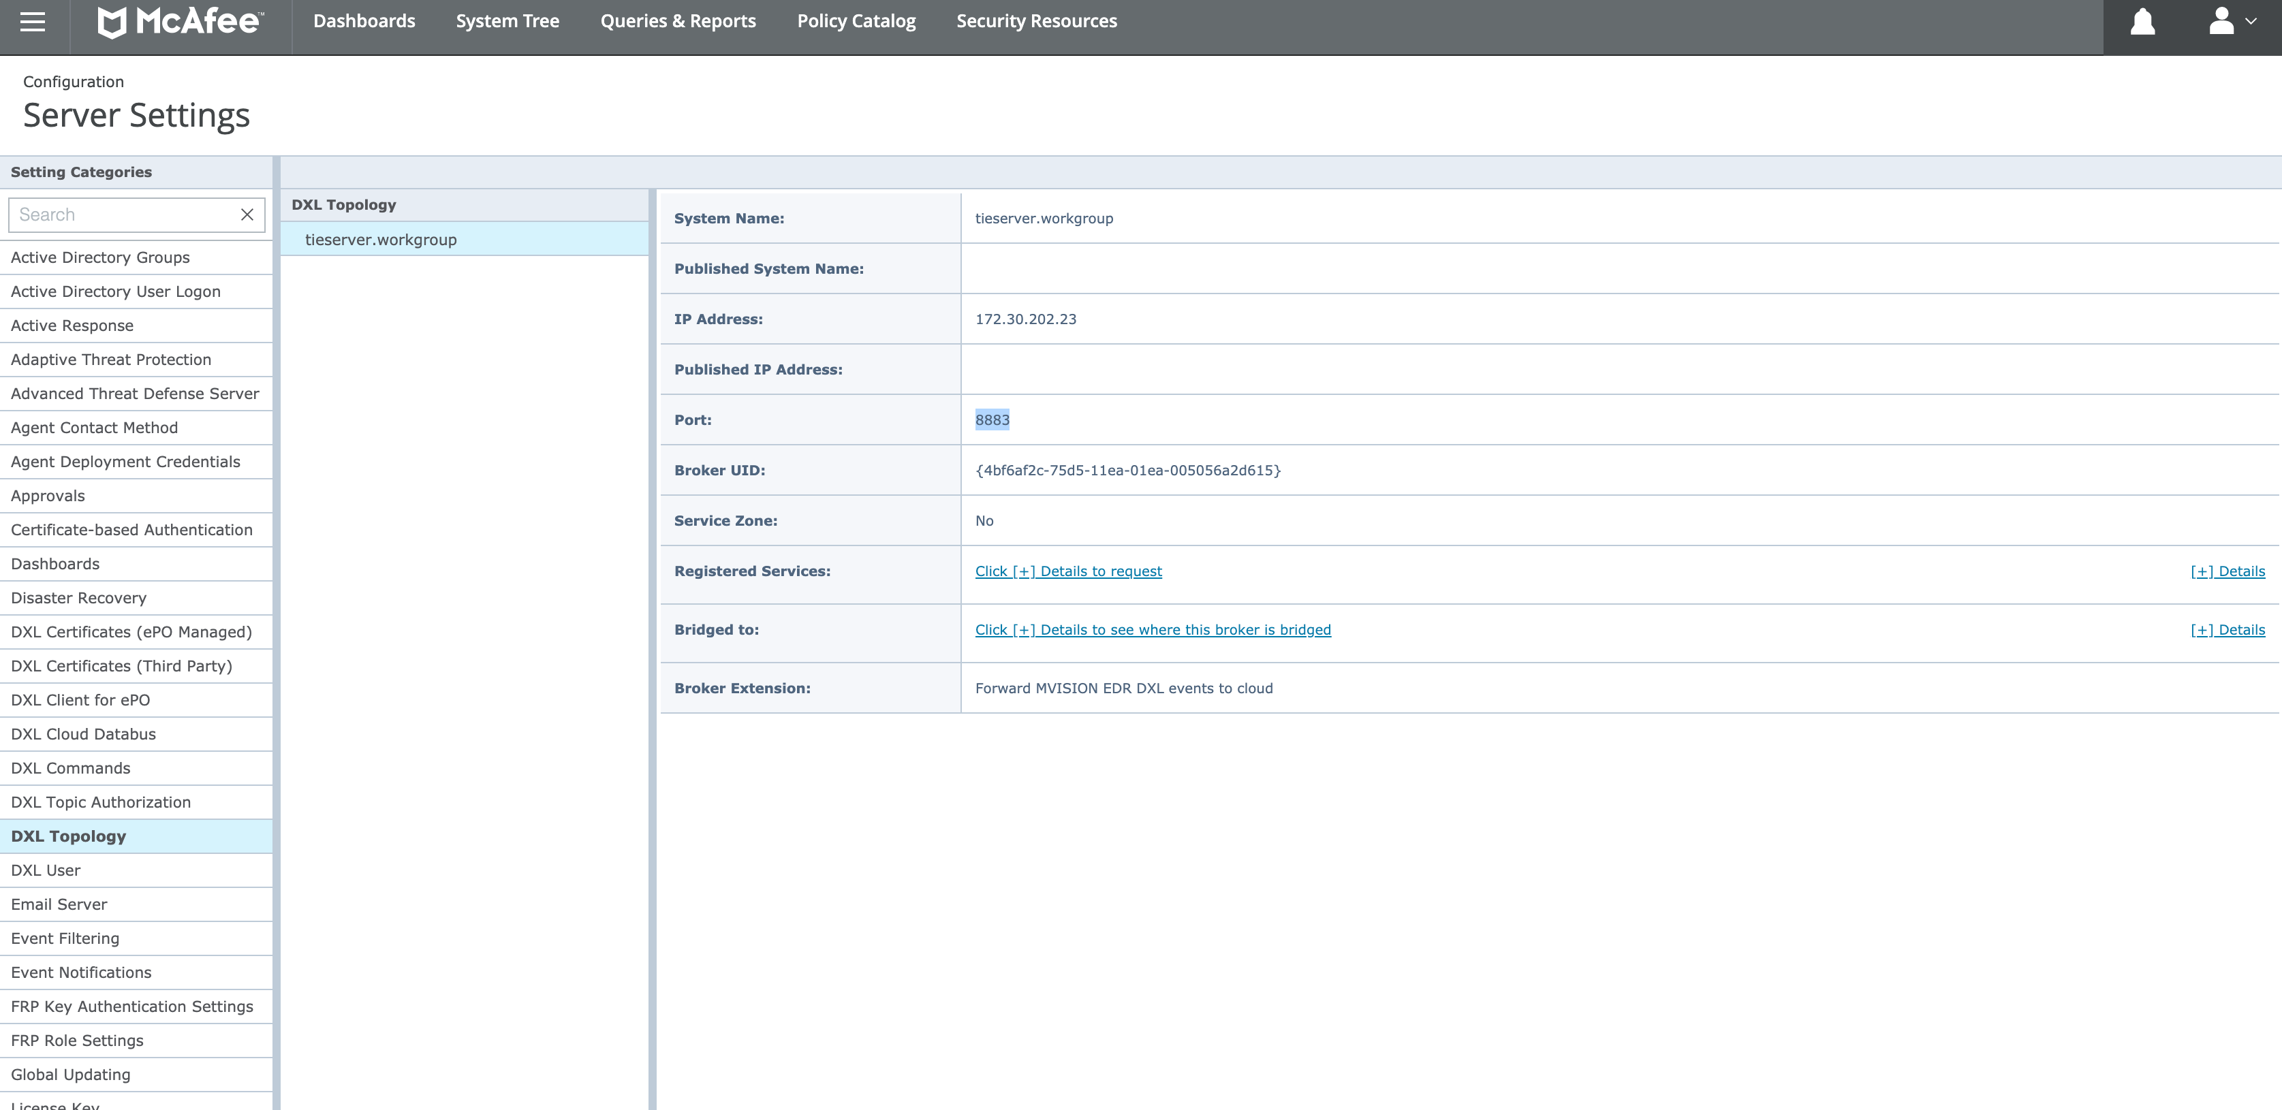The height and width of the screenshot is (1110, 2282).
Task: Open Queries & Reports menu item
Action: point(678,20)
